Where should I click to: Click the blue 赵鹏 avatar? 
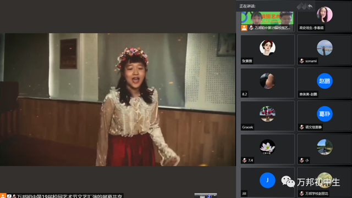pos(324,81)
